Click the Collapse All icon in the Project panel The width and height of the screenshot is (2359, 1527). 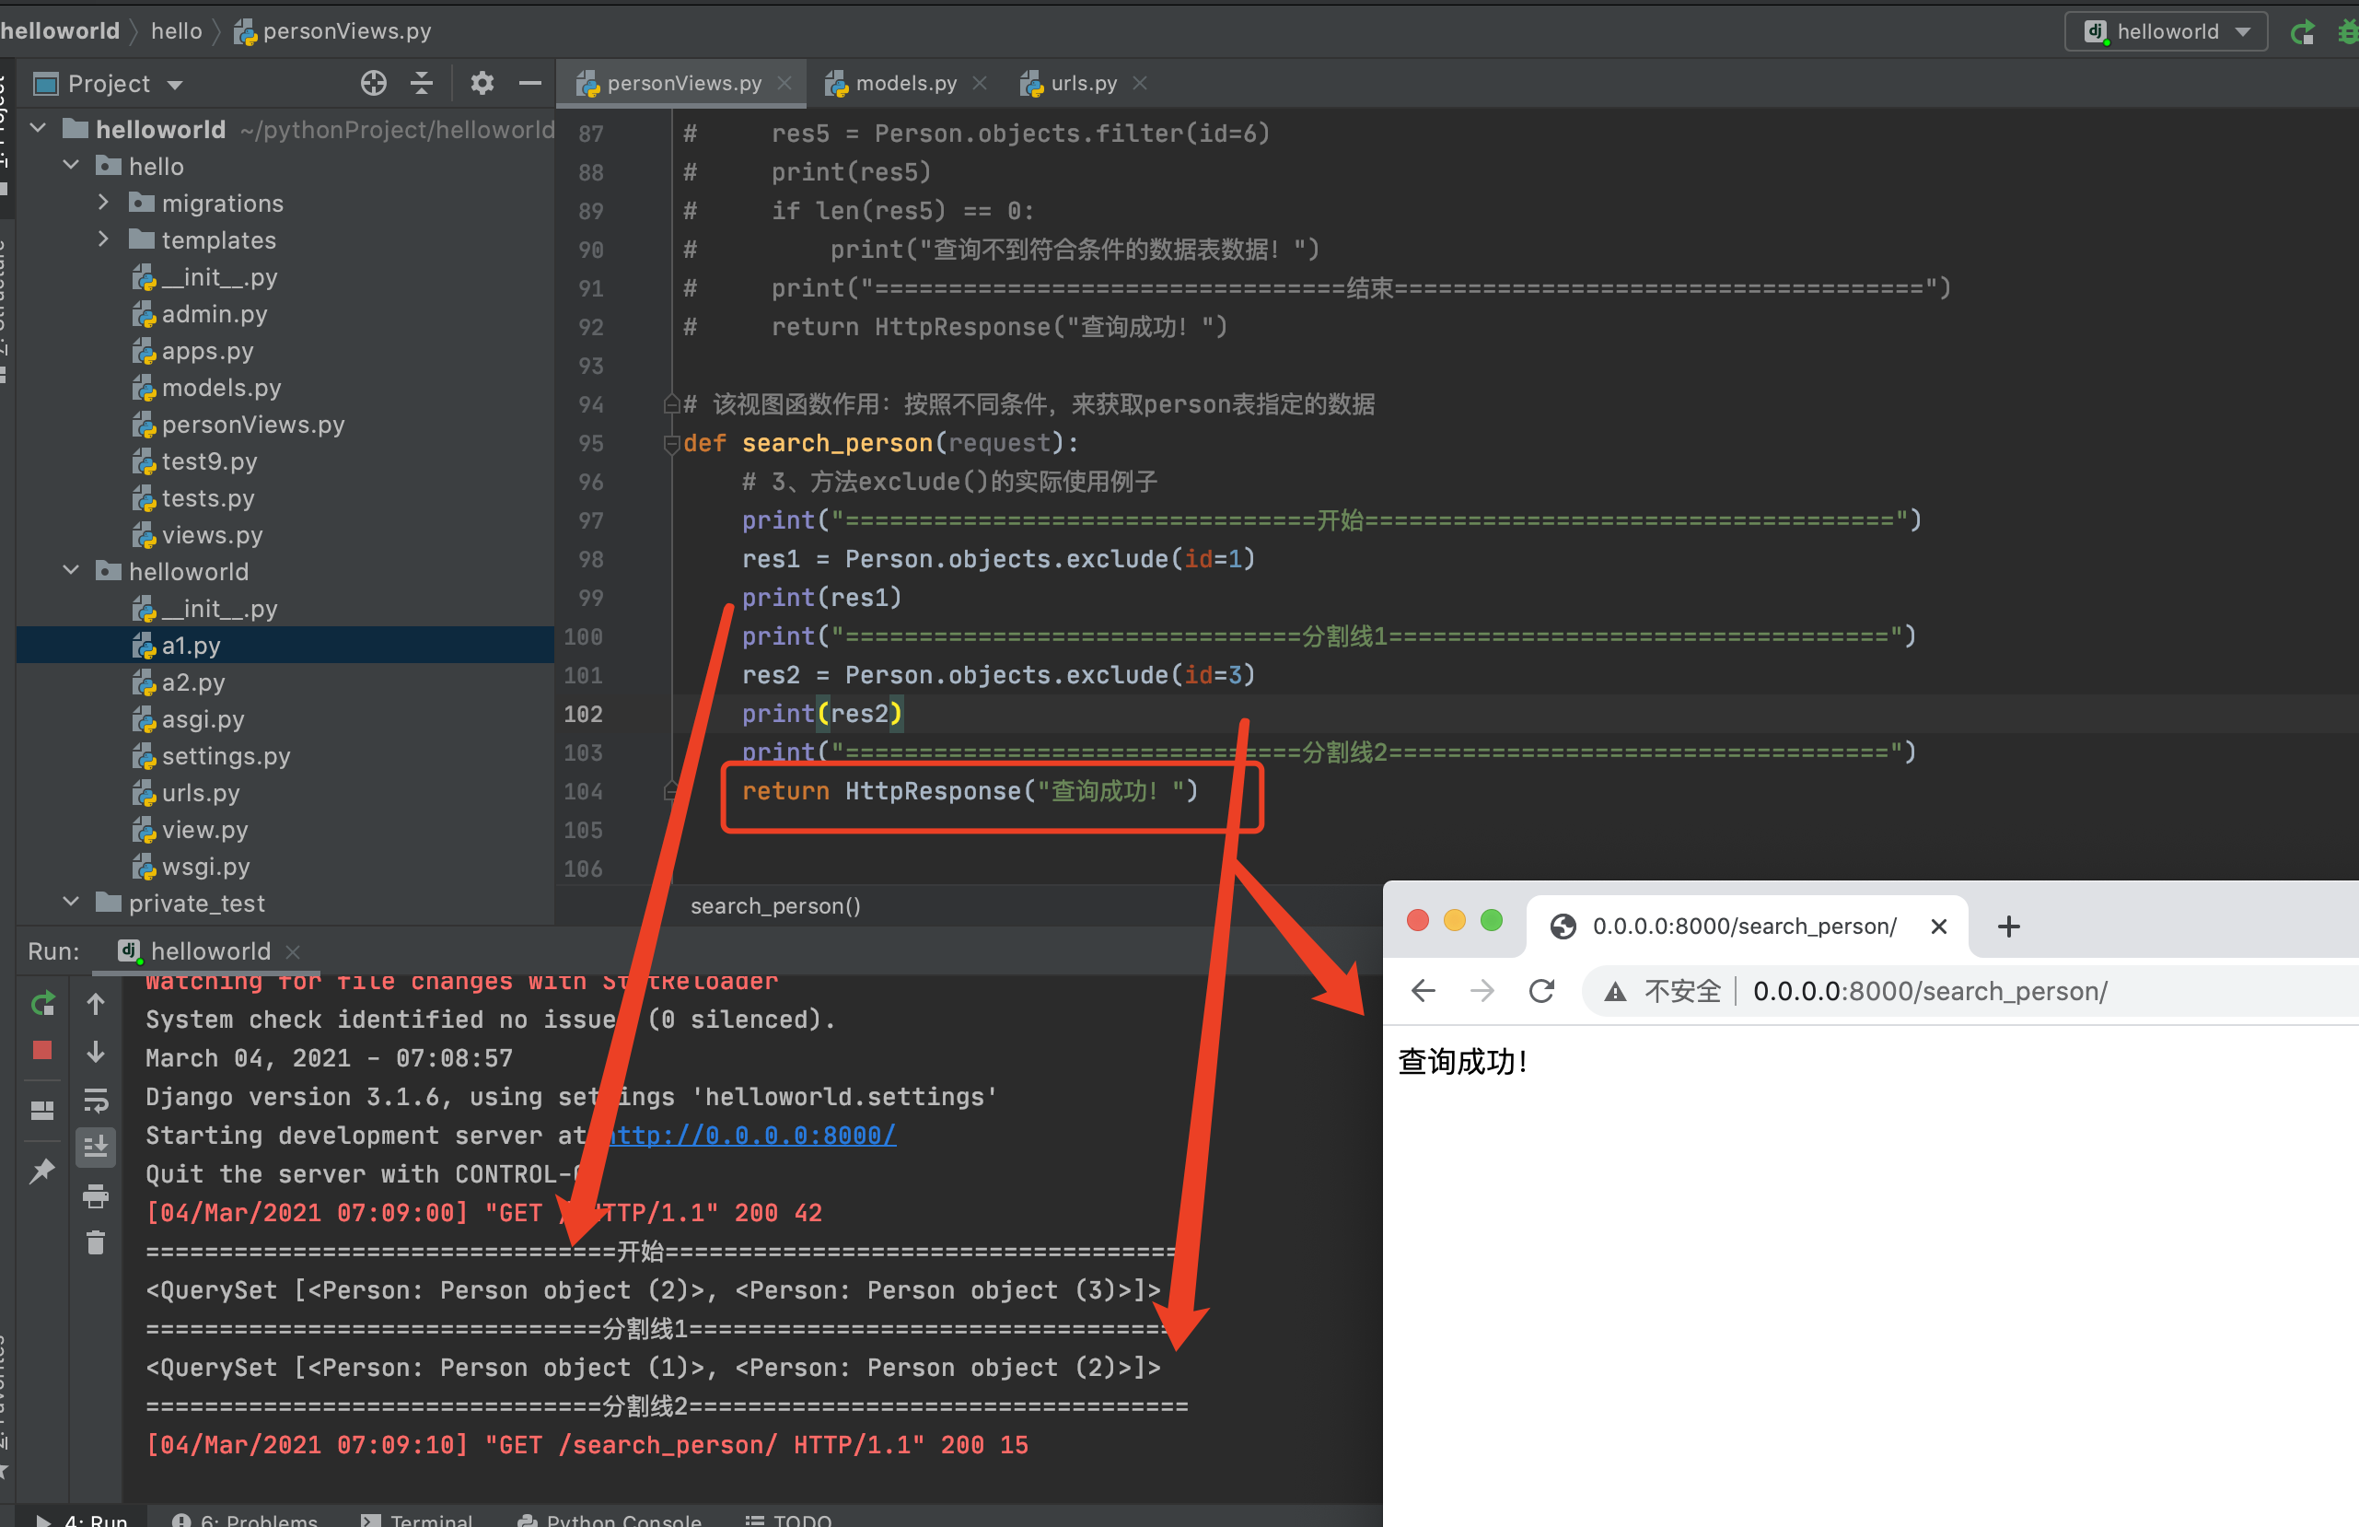[x=422, y=83]
